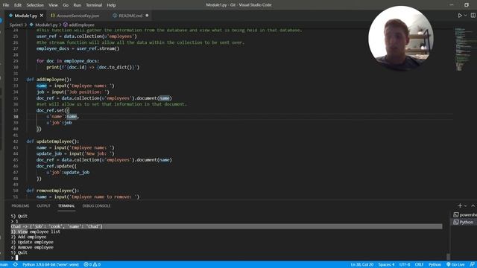Screen dimensions: 477x268
Task: Restore the window with the title bar button
Action: (467, 5)
